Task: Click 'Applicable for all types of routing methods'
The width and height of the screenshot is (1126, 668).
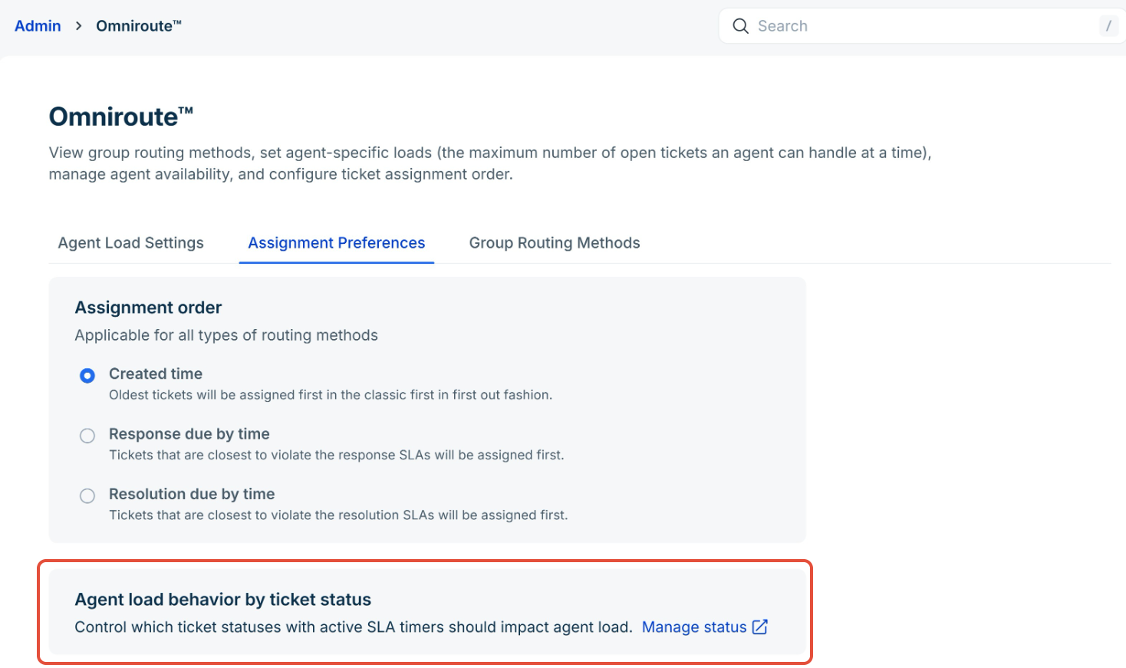Action: click(x=226, y=335)
